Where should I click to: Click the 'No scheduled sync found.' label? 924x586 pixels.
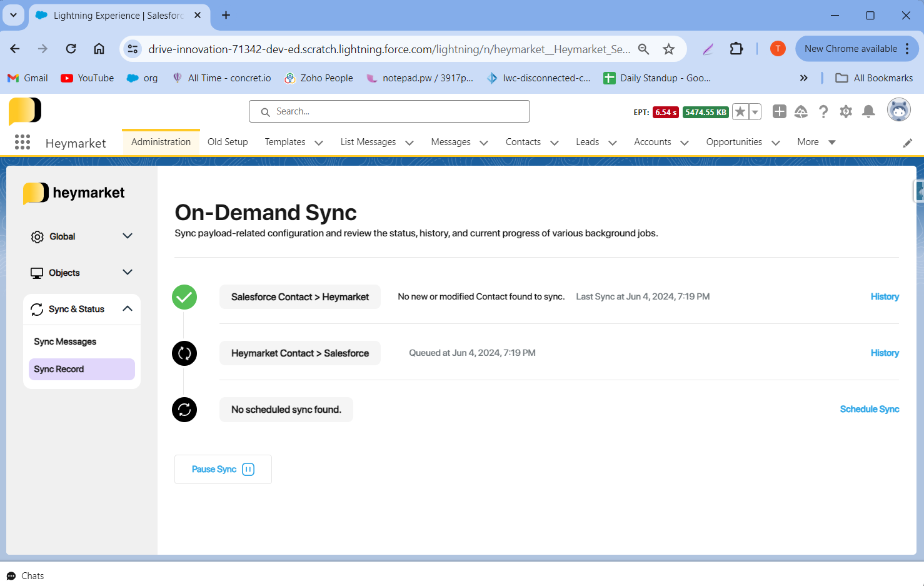[x=286, y=410]
